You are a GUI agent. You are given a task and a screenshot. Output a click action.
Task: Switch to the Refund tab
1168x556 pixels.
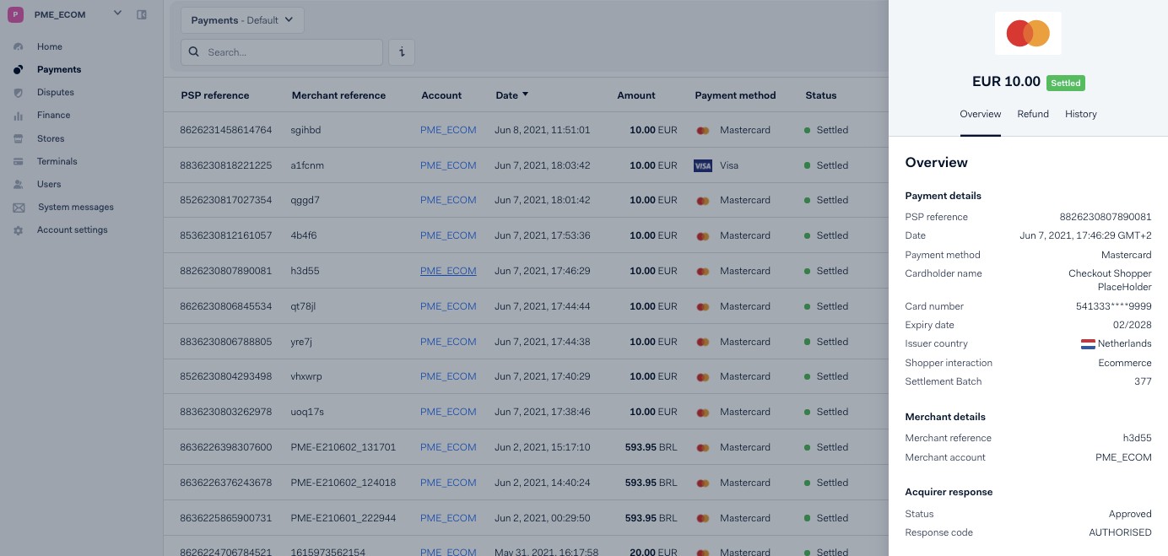(x=1032, y=114)
